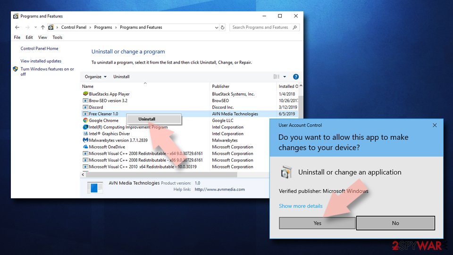Click the AVN Media help link URL
The height and width of the screenshot is (255, 453).
coord(219,189)
